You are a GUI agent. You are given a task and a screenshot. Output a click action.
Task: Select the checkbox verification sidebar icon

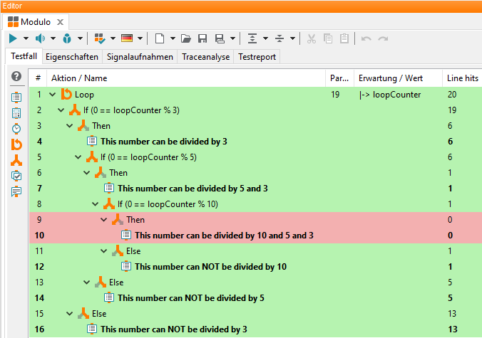[x=16, y=176]
